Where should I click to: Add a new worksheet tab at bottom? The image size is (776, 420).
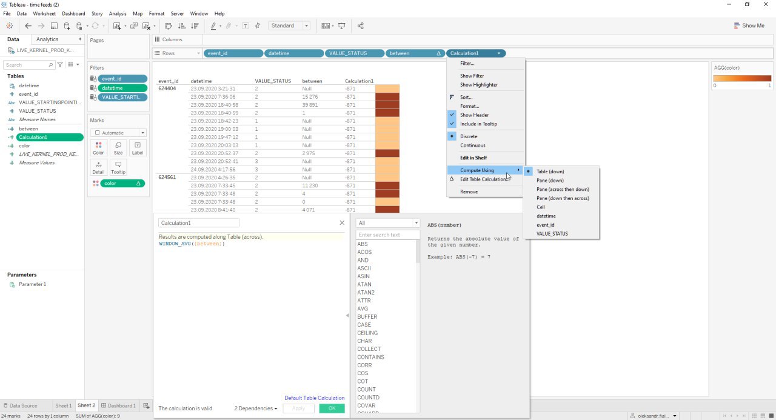[x=146, y=405]
